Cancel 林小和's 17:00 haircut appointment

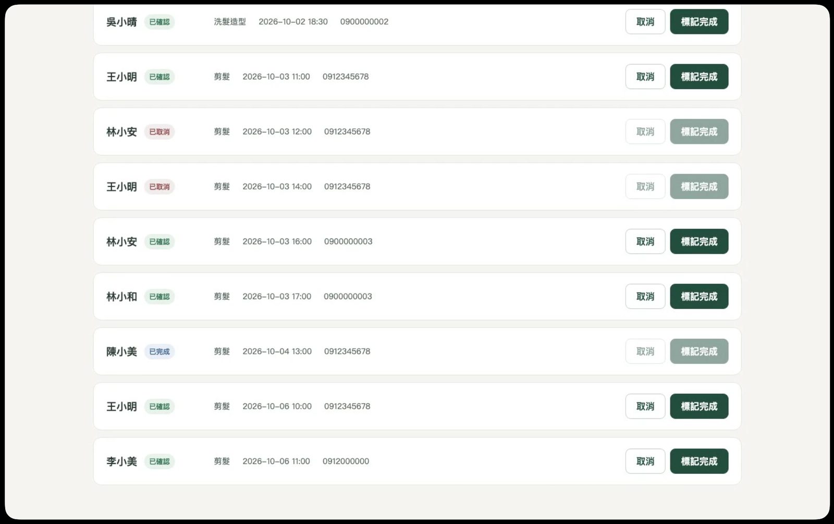click(x=645, y=296)
